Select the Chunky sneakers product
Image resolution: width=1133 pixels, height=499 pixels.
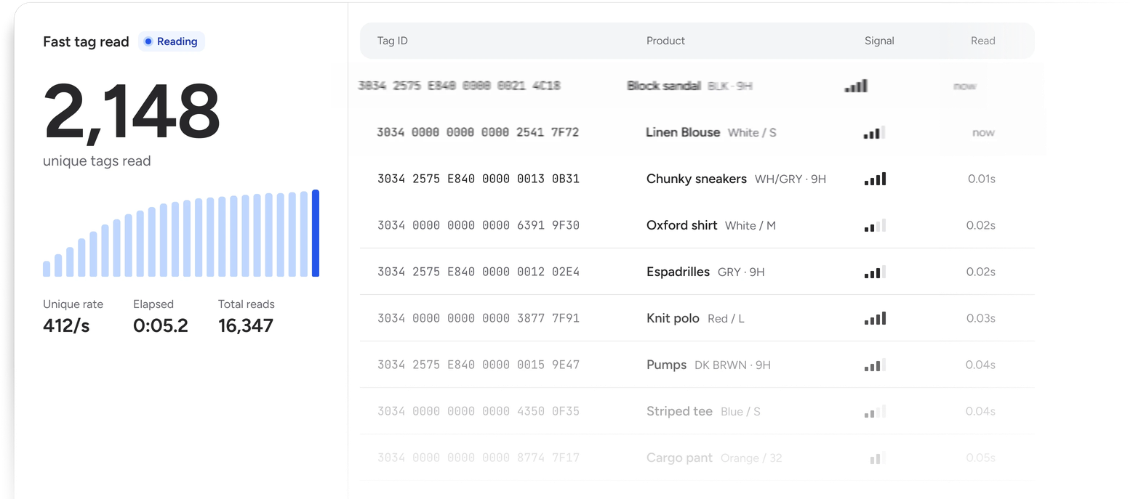pos(697,179)
